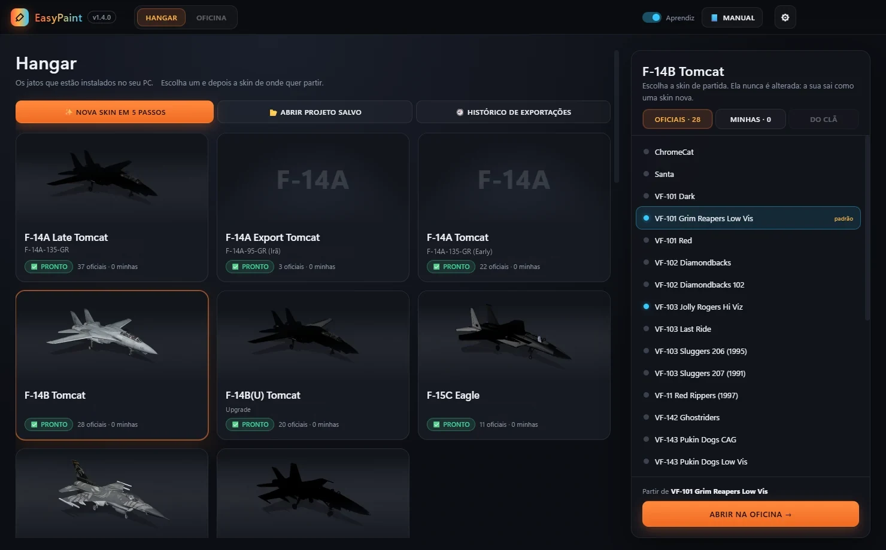Start Nova Skin em 5 Passos
This screenshot has width=886, height=550.
(114, 112)
